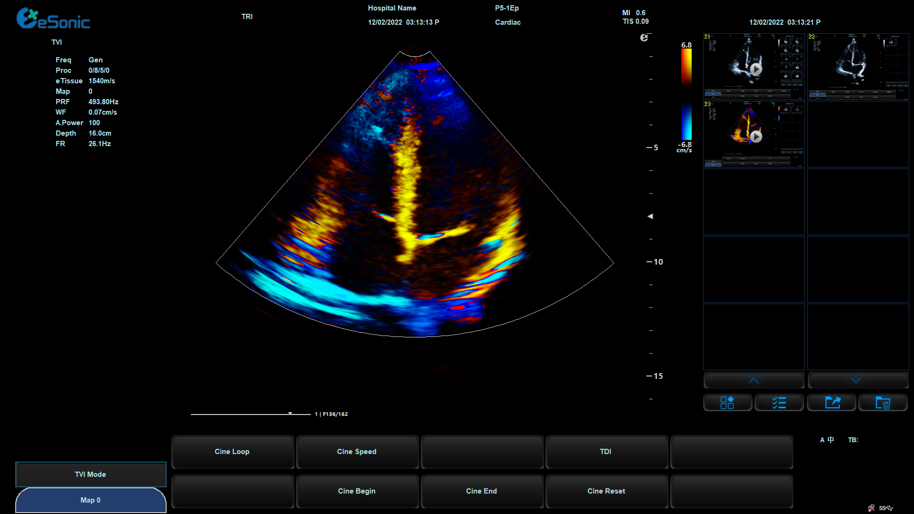Click play icon on thumbnail 23
This screenshot has height=514, width=914.
[755, 137]
